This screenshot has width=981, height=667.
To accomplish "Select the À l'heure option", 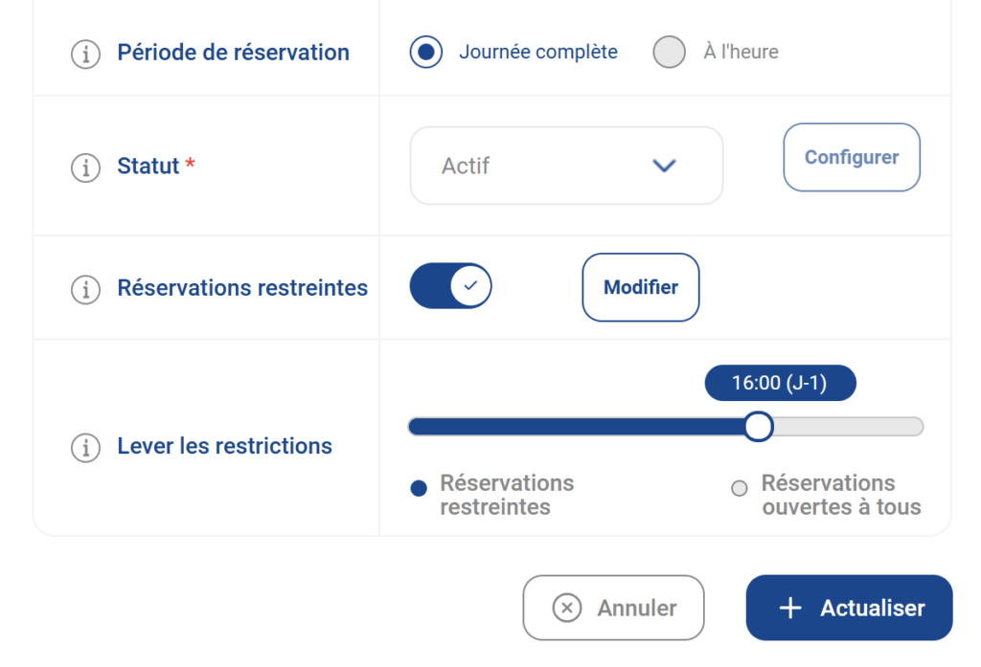I will click(669, 52).
